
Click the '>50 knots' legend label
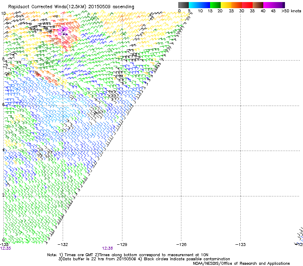pyautogui.click(x=291, y=11)
